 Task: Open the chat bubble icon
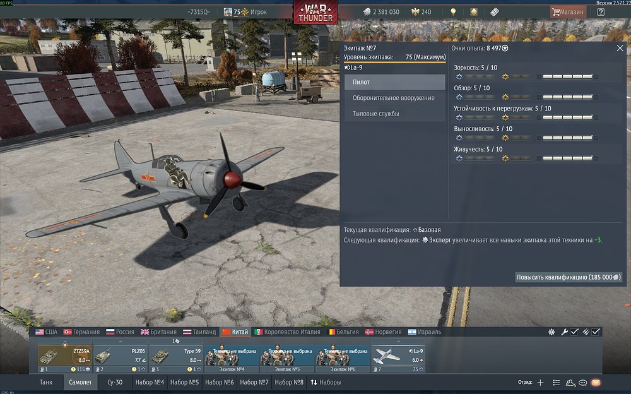582,382
